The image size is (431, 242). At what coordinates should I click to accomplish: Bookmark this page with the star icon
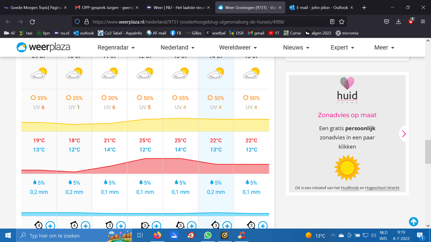coord(342,22)
